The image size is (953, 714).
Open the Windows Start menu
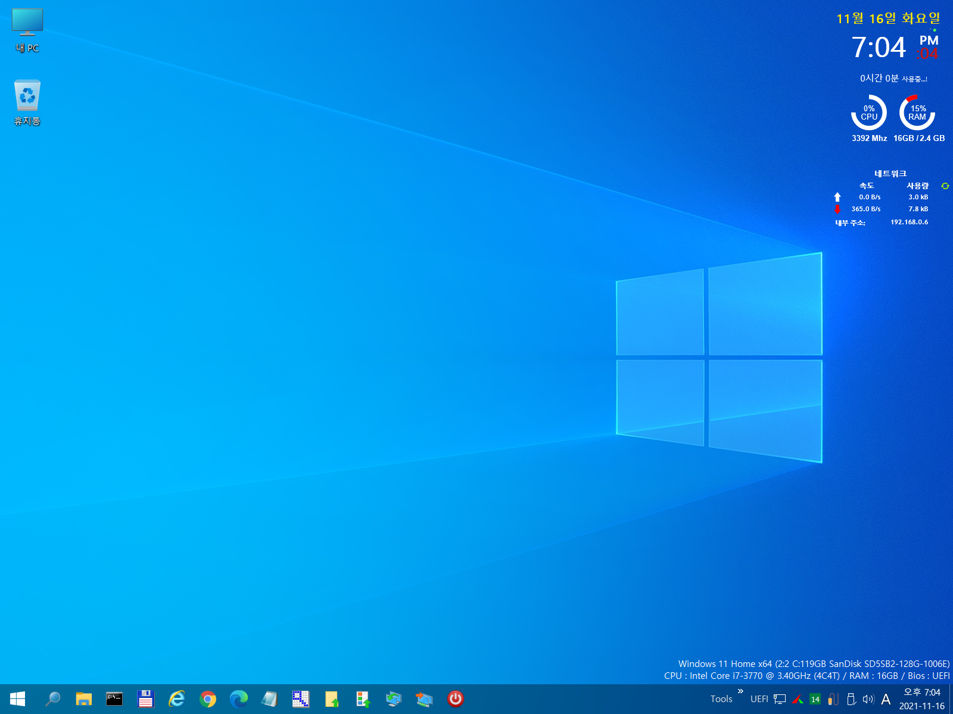[17, 699]
